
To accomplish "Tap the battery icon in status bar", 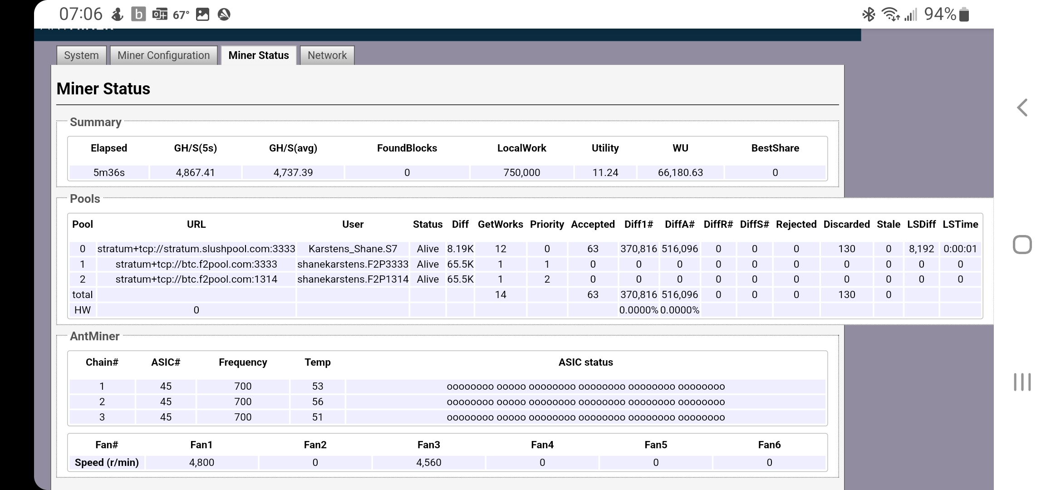I will (x=965, y=15).
